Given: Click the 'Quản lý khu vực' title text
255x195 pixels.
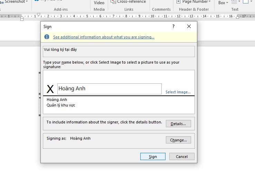Looking at the screenshot, I should [61, 105].
